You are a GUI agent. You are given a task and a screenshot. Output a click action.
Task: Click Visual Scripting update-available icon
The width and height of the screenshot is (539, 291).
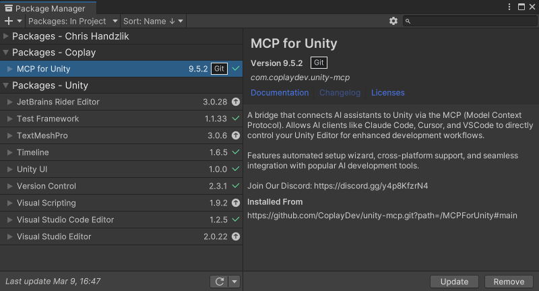(x=236, y=203)
